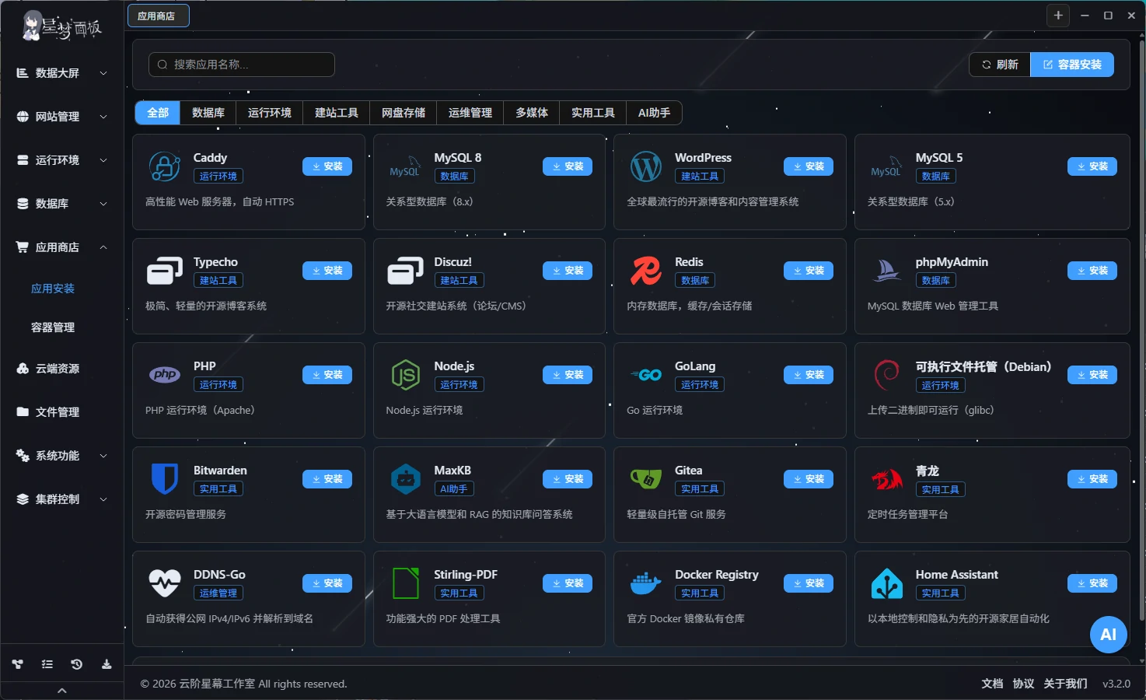Open 容器管理 in the sidebar

[53, 327]
